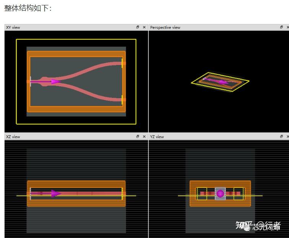
Task: Click the yellow simulation region border in XY view
Action: pos(76,39)
